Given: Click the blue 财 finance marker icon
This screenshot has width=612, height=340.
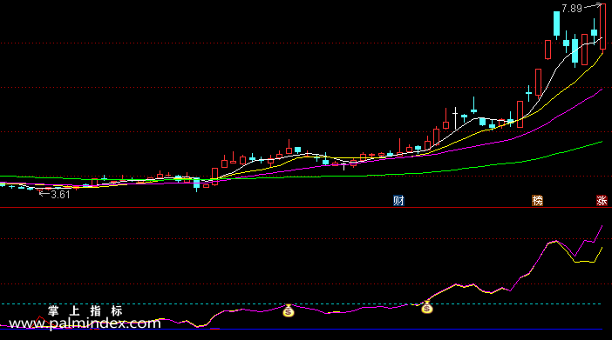Looking at the screenshot, I should pyautogui.click(x=398, y=201).
